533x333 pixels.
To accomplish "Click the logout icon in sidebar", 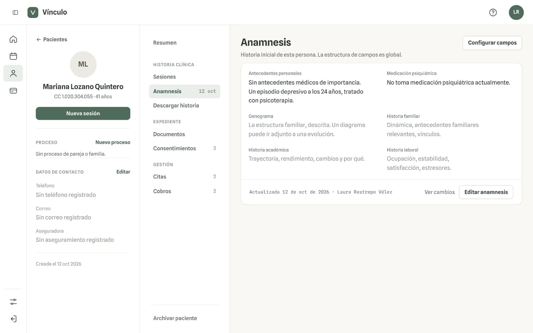I will [13, 319].
